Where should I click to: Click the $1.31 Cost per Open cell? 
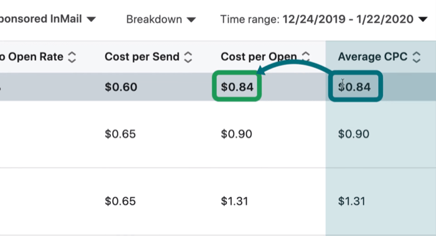coord(234,201)
